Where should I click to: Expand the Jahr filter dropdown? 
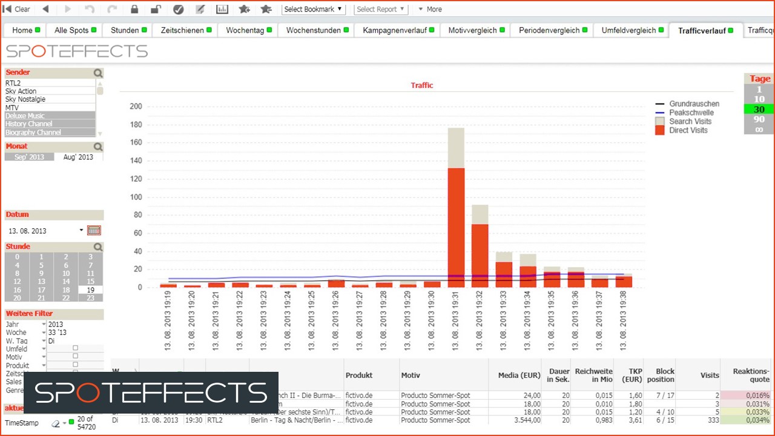pos(44,324)
